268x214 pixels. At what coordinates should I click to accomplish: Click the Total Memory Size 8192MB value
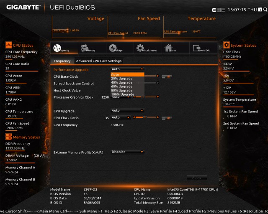tap(174, 203)
